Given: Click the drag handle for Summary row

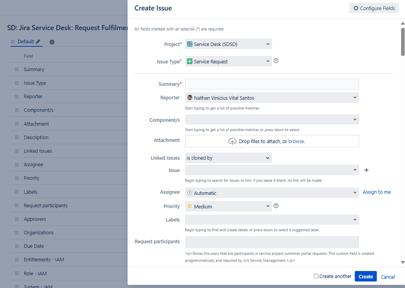Looking at the screenshot, I should click(17, 69).
